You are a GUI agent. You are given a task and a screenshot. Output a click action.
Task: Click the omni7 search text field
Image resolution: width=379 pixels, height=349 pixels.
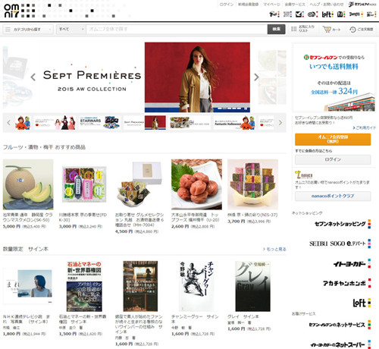(177, 30)
